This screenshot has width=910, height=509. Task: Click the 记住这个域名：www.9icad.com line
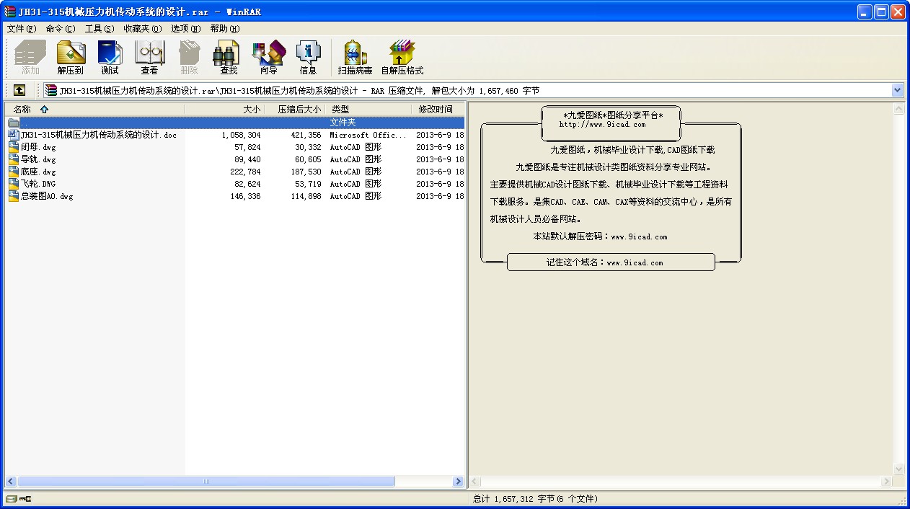click(x=604, y=262)
